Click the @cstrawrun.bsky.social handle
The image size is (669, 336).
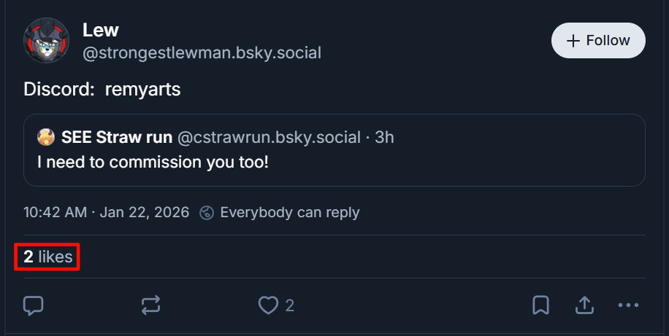coord(269,138)
